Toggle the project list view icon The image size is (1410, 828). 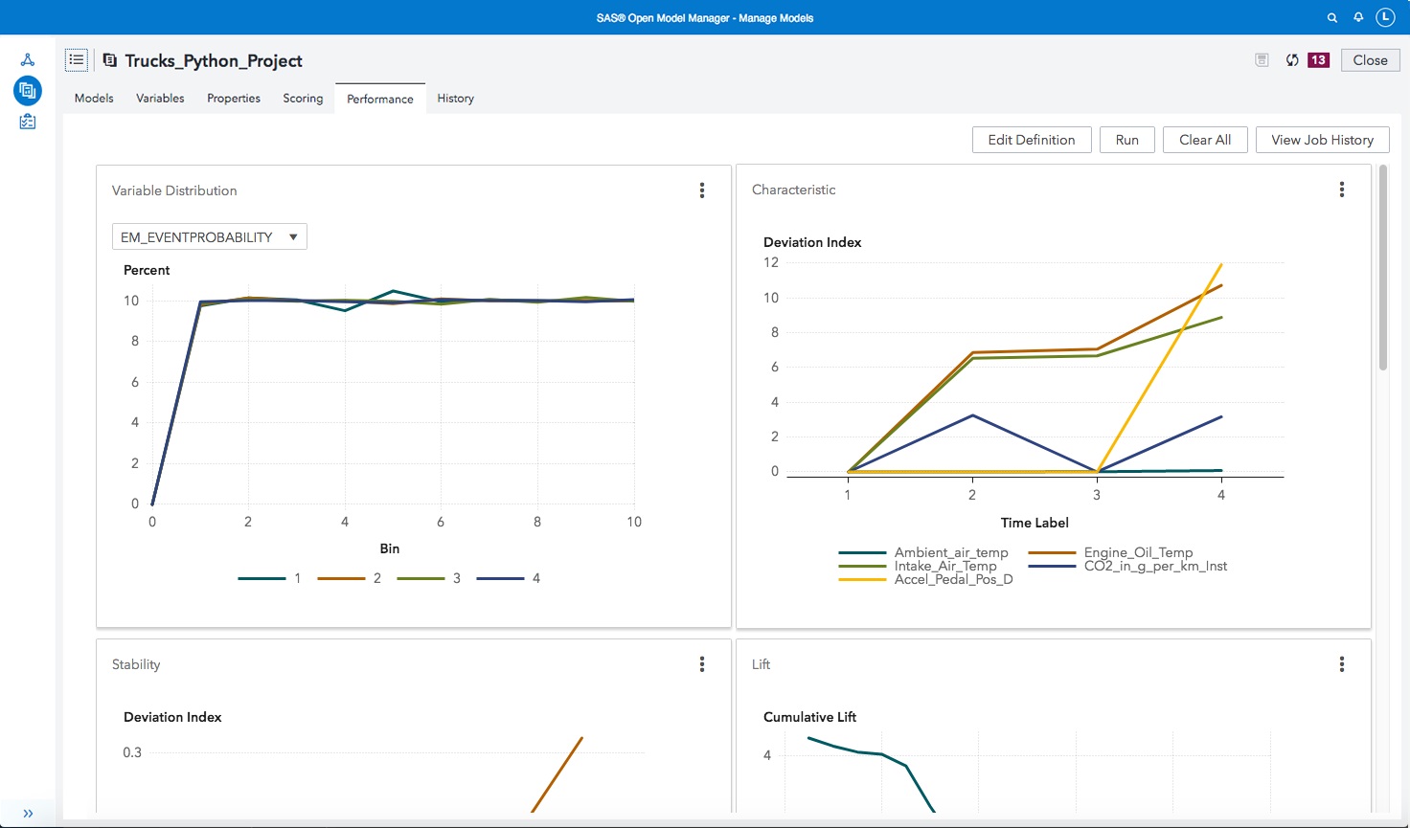coord(77,59)
